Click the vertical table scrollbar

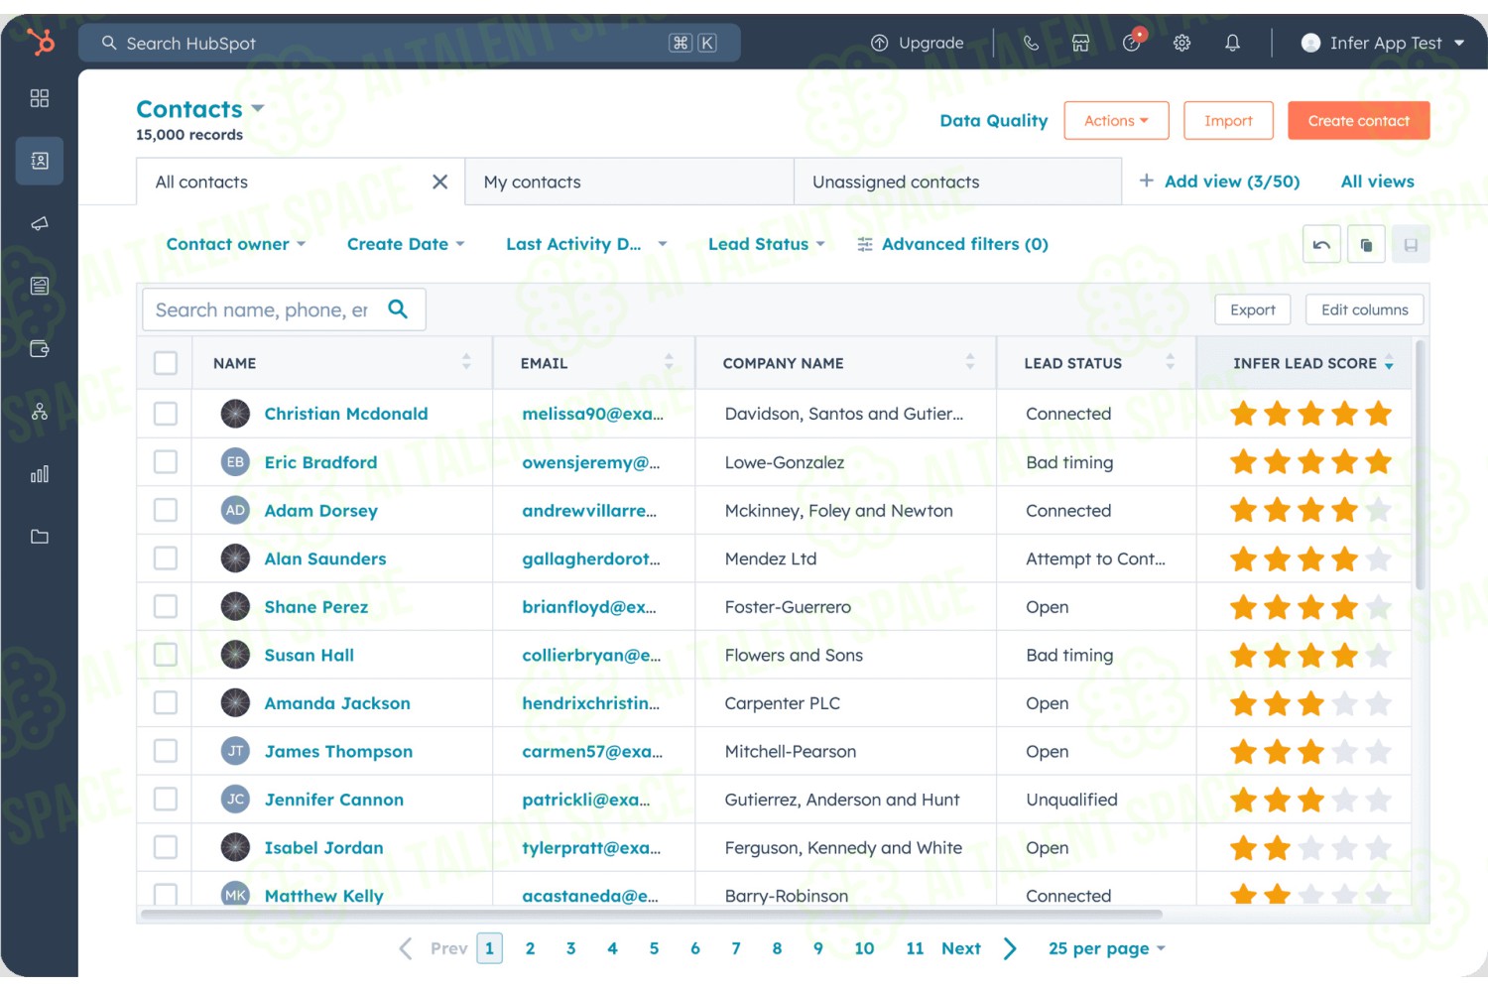[1420, 466]
